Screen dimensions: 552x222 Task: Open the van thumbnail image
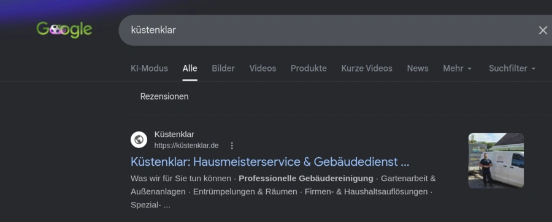coord(496,160)
